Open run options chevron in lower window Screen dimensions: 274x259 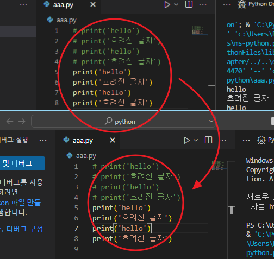196,140
